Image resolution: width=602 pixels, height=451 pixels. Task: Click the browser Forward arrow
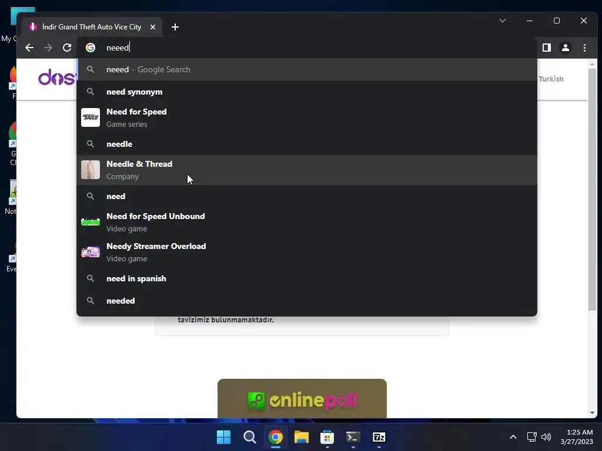[48, 48]
